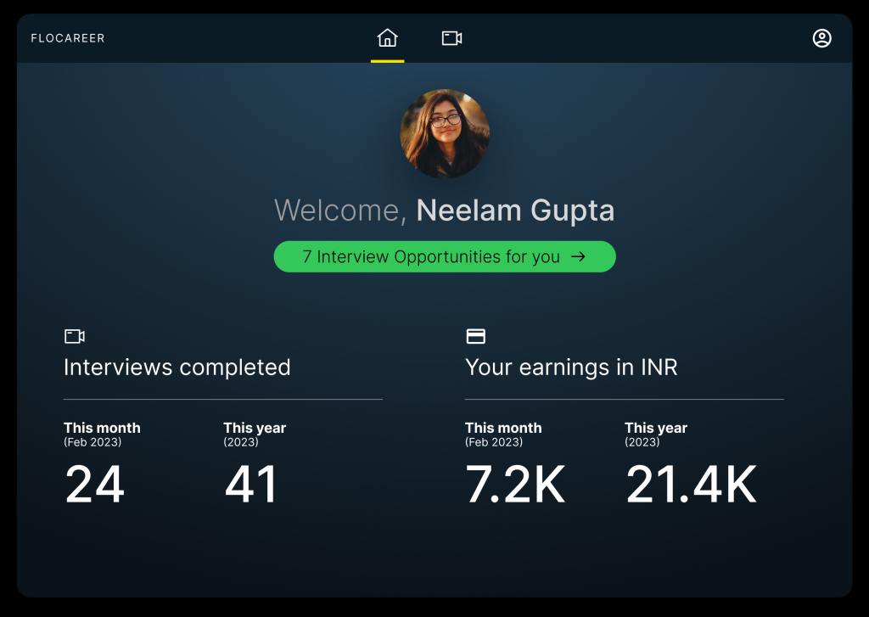Open the user account profile icon
Viewport: 869px width, 617px height.
pyautogui.click(x=821, y=38)
